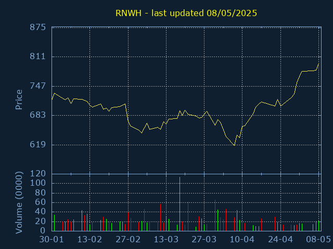The image size is (333, 249).
Task: Click the 10-04 date label
Action: (242, 240)
